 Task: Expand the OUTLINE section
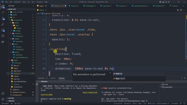pos(11,98)
